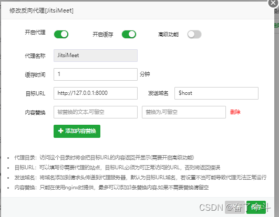Viewport: 279px width, 217px height.
Task: Click the green 保存 save button
Action: 256,207
